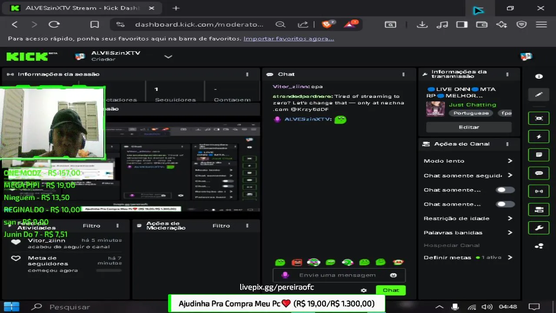Open a new browser tab
This screenshot has height=313, width=556.
175,8
